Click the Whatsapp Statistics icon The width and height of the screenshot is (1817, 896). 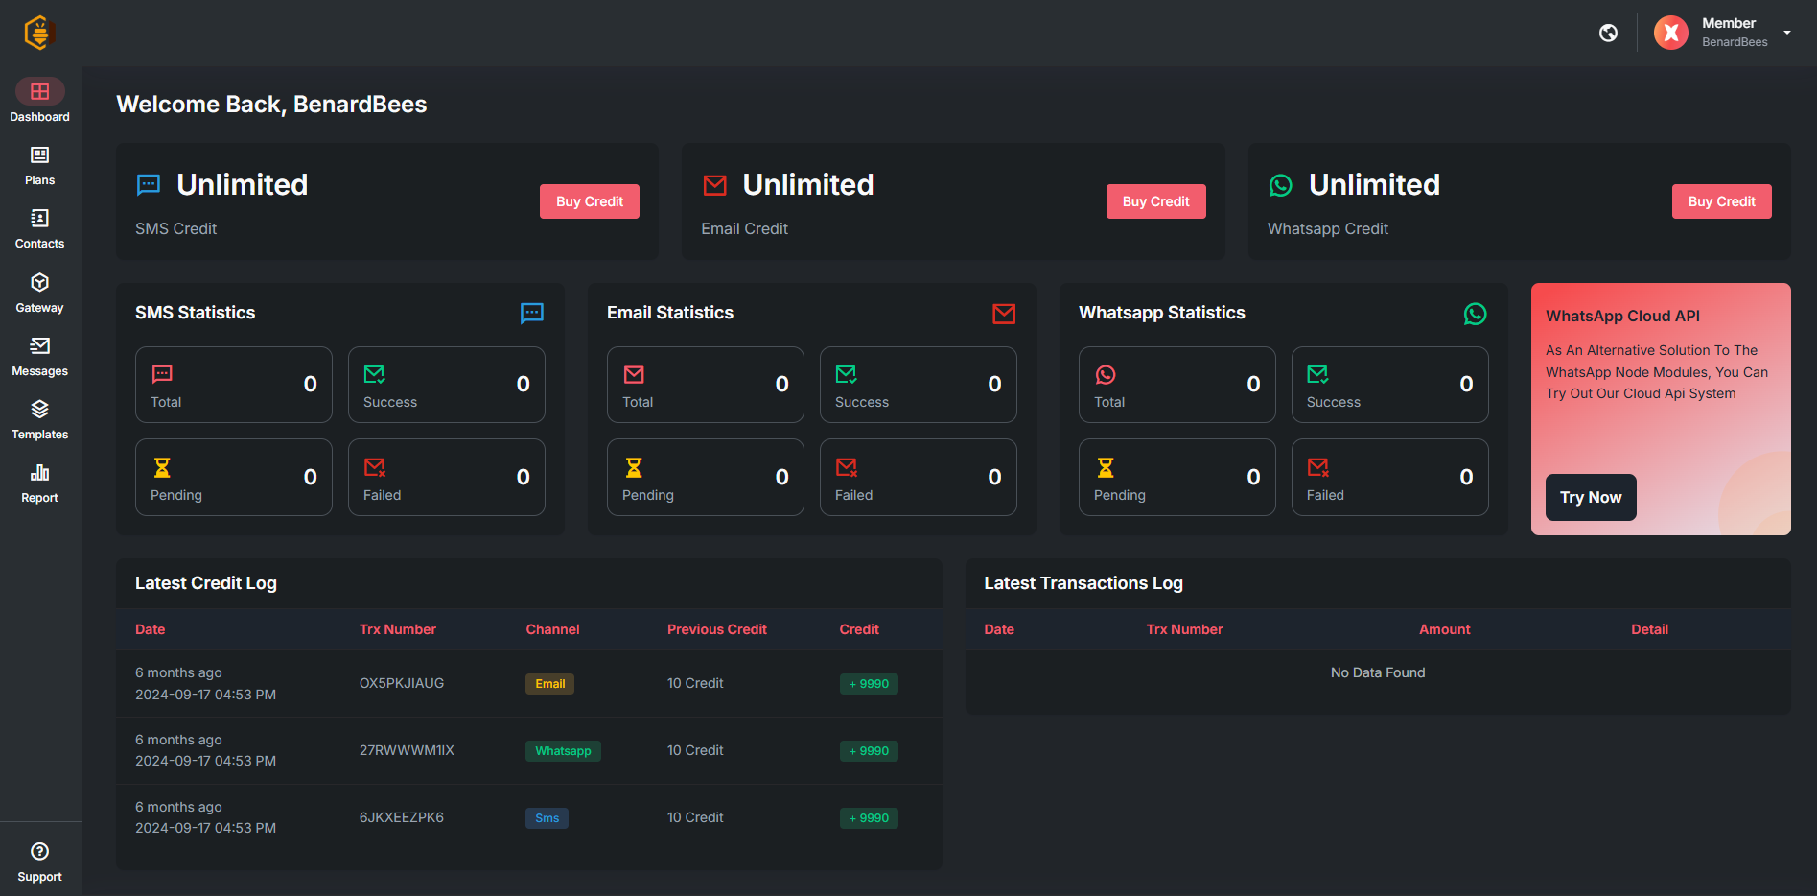(x=1476, y=314)
